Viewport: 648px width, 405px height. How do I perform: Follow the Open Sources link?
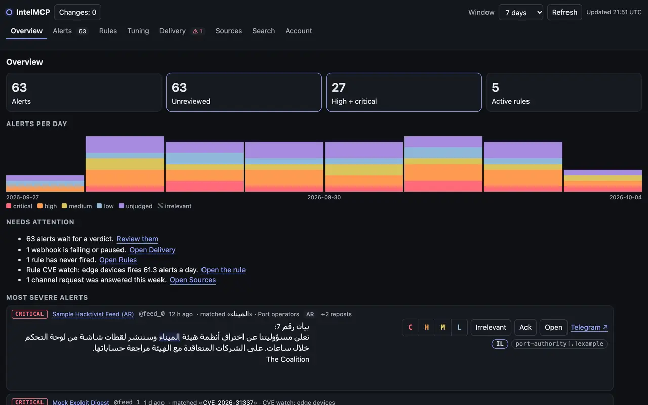(193, 280)
